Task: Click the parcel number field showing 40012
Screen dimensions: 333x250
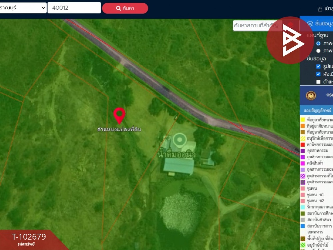Action: pyautogui.click(x=74, y=8)
